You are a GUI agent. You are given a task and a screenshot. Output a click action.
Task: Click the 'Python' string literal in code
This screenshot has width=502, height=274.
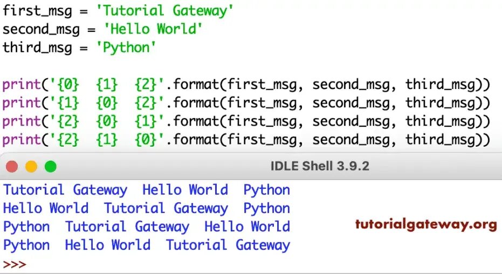[126, 47]
